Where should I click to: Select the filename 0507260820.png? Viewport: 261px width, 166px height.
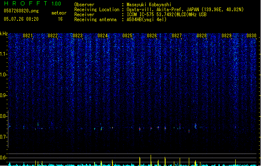21,11
